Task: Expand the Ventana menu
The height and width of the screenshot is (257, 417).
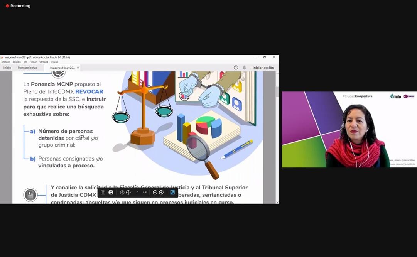Action: [44, 62]
